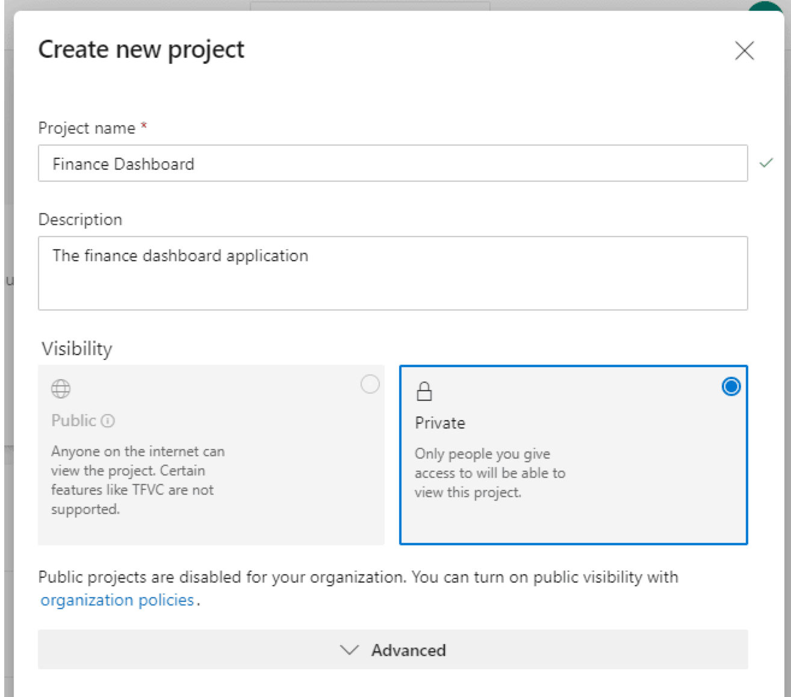791x697 pixels.
Task: Click the 'Only people you give access' description
Action: pyautogui.click(x=490, y=473)
